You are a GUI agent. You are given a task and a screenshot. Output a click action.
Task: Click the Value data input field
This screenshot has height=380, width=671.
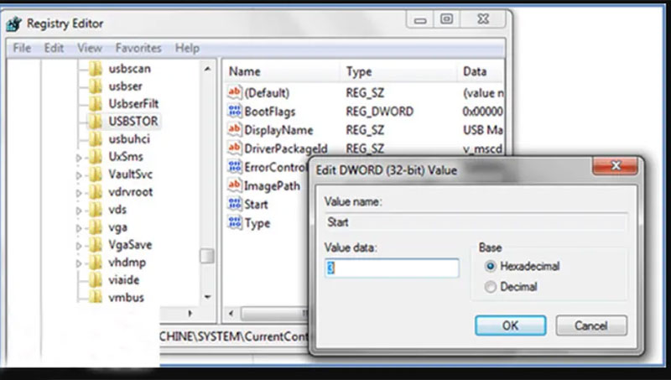(x=392, y=268)
